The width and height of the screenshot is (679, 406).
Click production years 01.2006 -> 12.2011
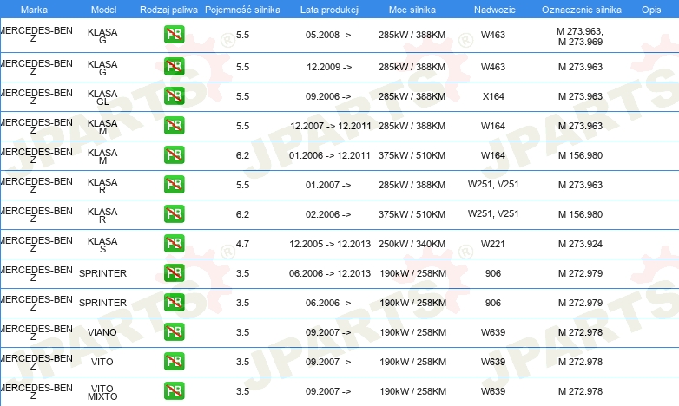pos(330,155)
